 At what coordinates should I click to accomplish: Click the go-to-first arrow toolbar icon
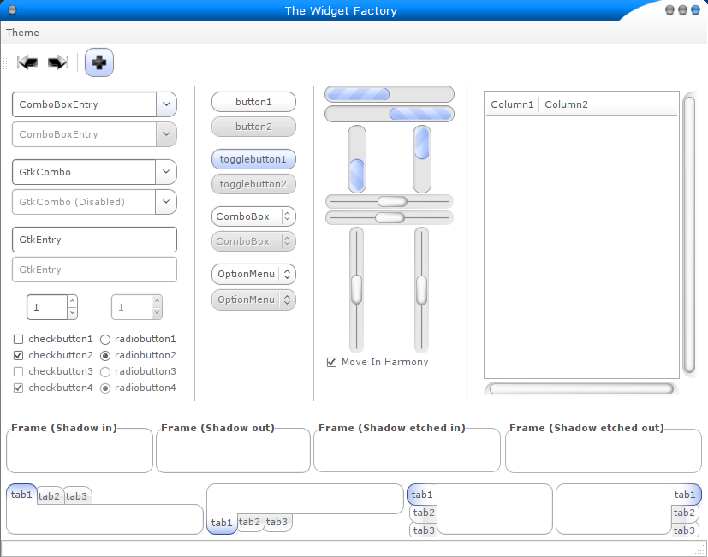point(27,62)
